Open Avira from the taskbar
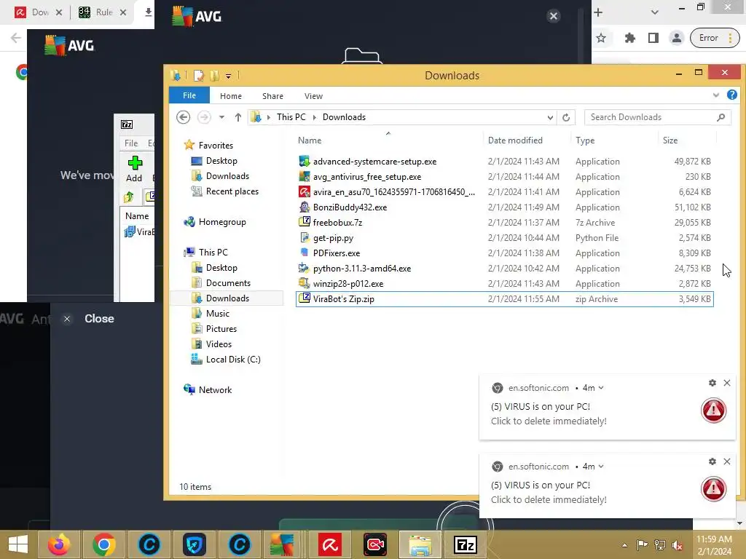 (330, 544)
